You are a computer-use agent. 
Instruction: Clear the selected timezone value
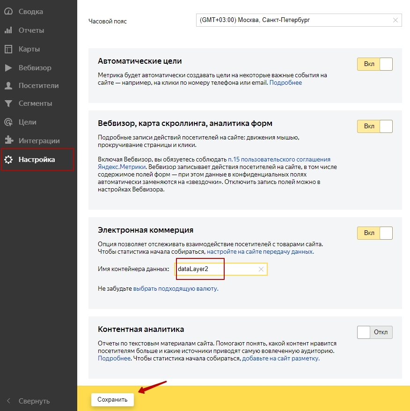(395, 20)
